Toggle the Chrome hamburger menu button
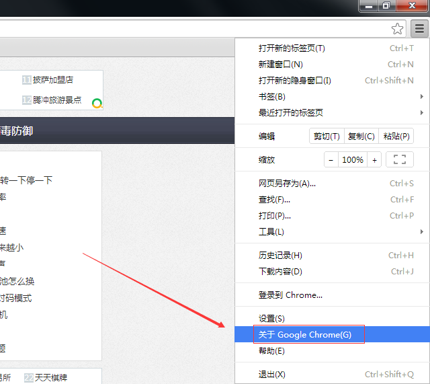Viewport: 430px width, 384px height. coord(419,28)
